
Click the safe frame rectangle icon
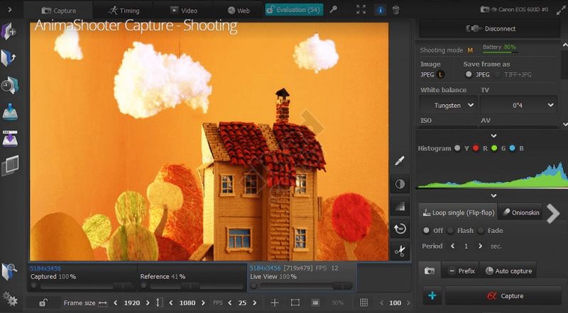[295, 302]
